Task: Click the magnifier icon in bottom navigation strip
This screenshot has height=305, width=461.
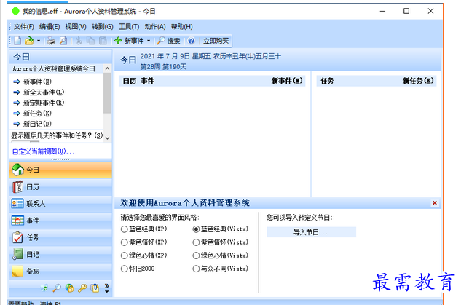Action: point(57,288)
